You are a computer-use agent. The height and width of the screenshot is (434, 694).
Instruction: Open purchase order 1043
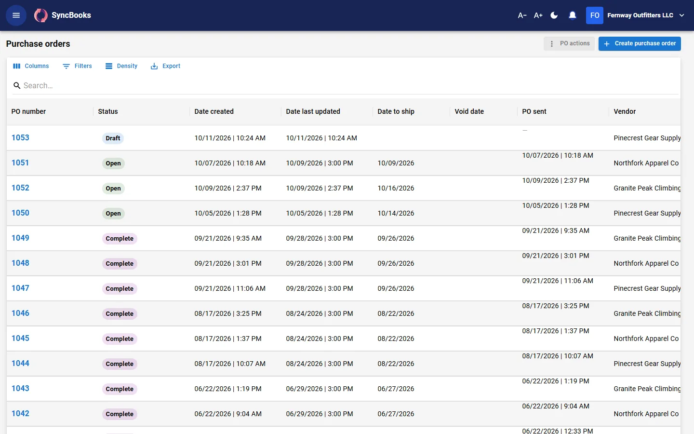(x=20, y=389)
